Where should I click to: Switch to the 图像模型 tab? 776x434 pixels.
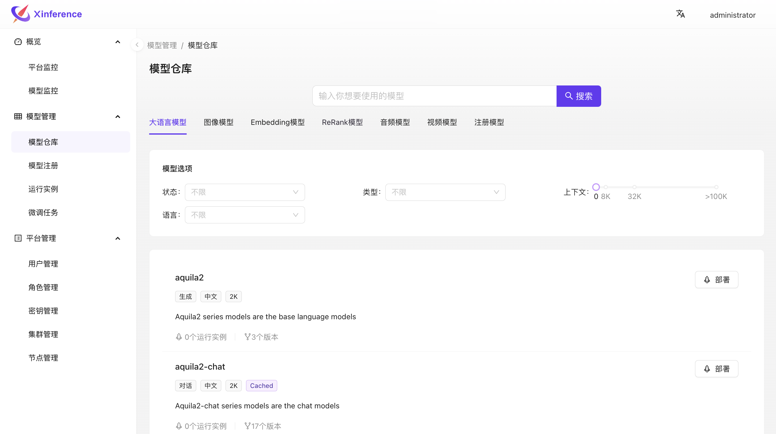[x=219, y=122]
